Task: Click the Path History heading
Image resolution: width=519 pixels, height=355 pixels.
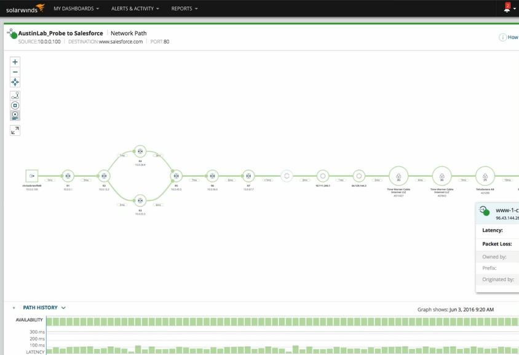Action: (41, 308)
